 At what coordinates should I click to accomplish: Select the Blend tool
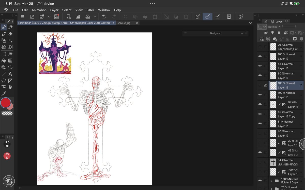click(x=4, y=47)
